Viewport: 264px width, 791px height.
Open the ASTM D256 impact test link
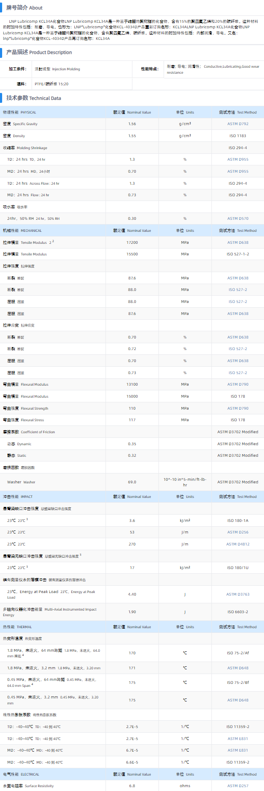click(x=238, y=532)
